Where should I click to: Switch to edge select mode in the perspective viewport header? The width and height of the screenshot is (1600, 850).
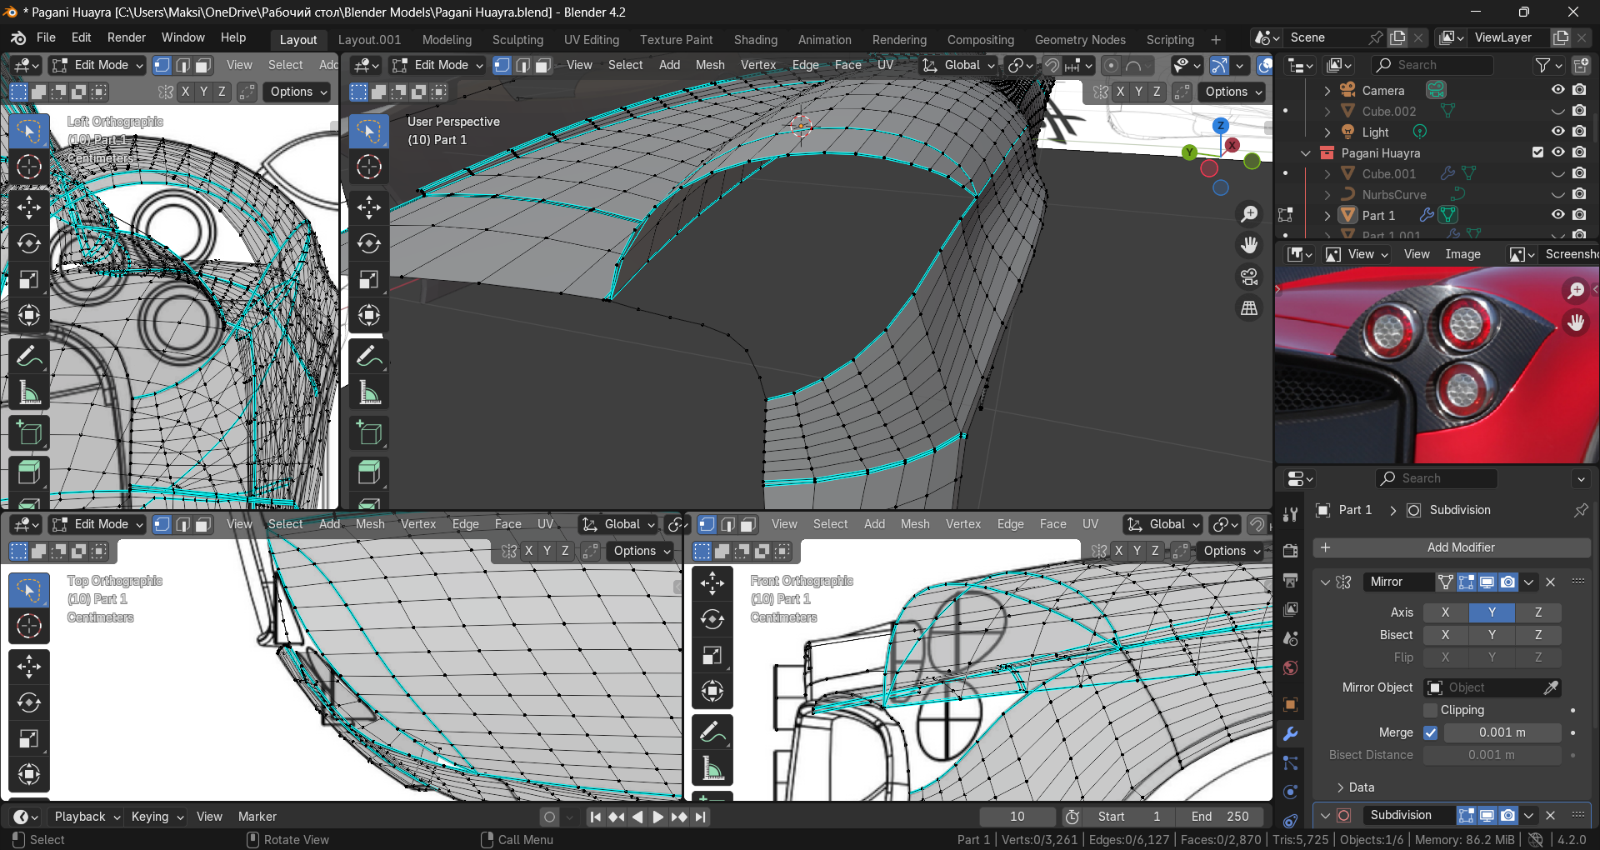(522, 65)
